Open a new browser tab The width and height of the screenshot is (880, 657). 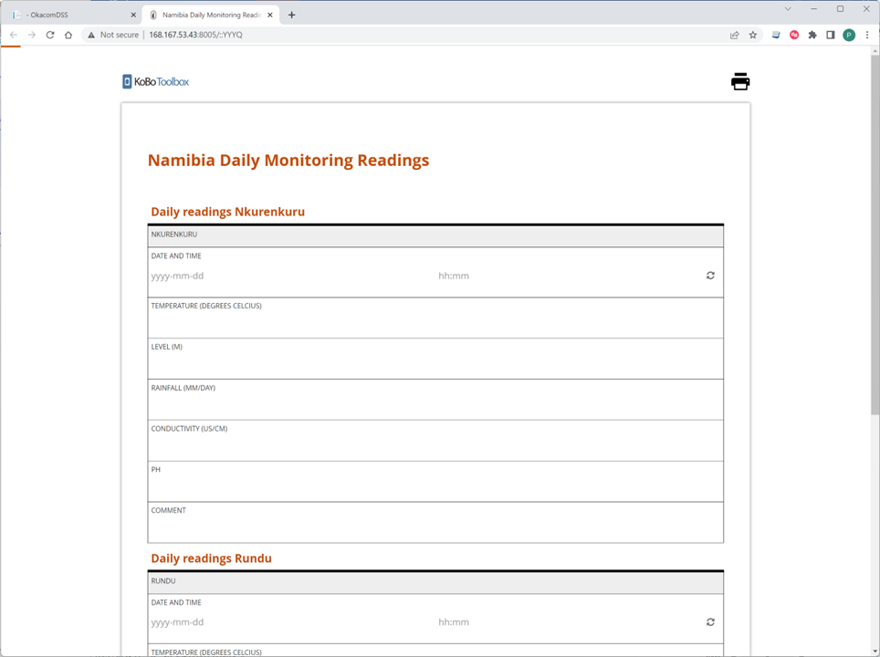[x=291, y=16]
